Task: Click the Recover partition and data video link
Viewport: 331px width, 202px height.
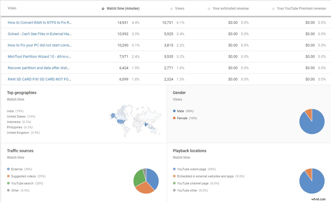Action: 39,68
